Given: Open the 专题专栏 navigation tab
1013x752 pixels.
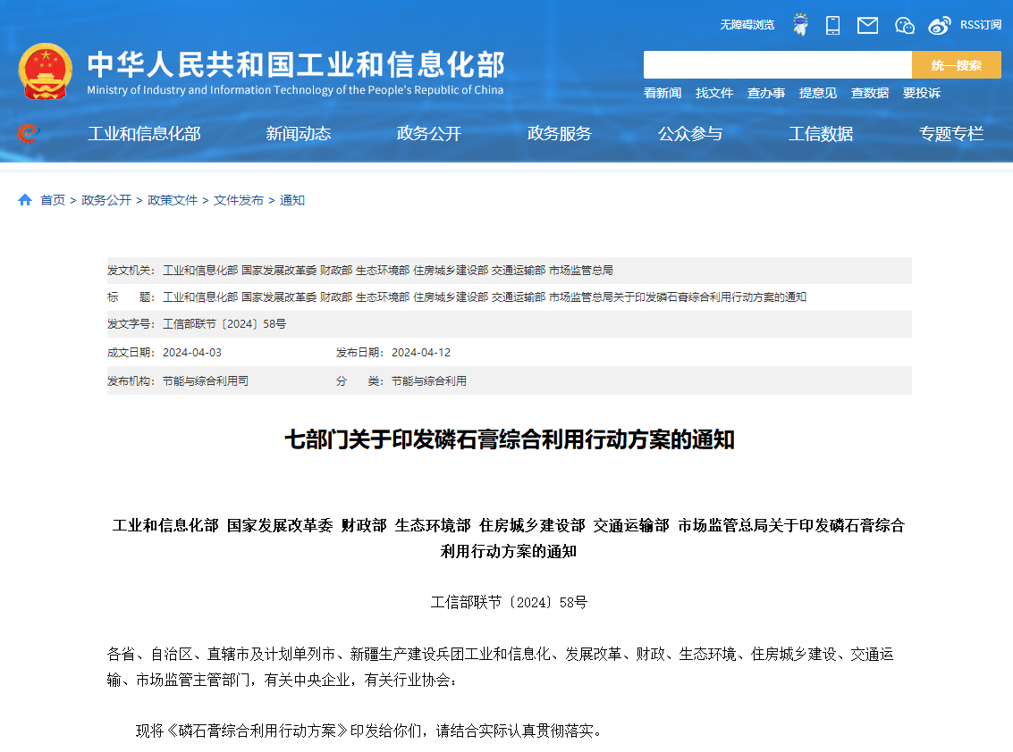Looking at the screenshot, I should 951,134.
